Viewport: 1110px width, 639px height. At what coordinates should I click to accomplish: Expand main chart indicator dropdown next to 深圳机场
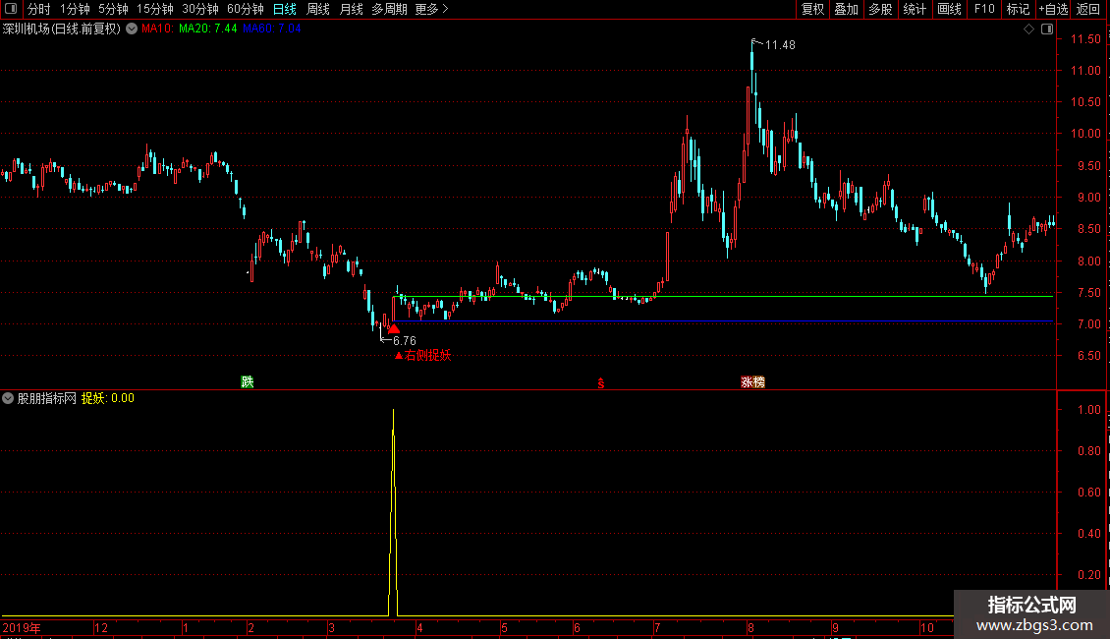pyautogui.click(x=132, y=29)
